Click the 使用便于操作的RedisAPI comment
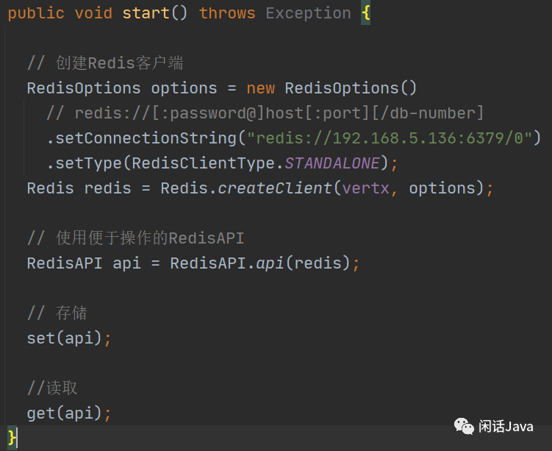Image resolution: width=552 pixels, height=451 pixels. point(135,238)
